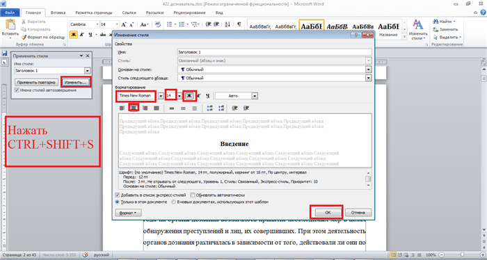Switch to the Вид tab
This screenshot has height=260, width=487.
click(219, 13)
